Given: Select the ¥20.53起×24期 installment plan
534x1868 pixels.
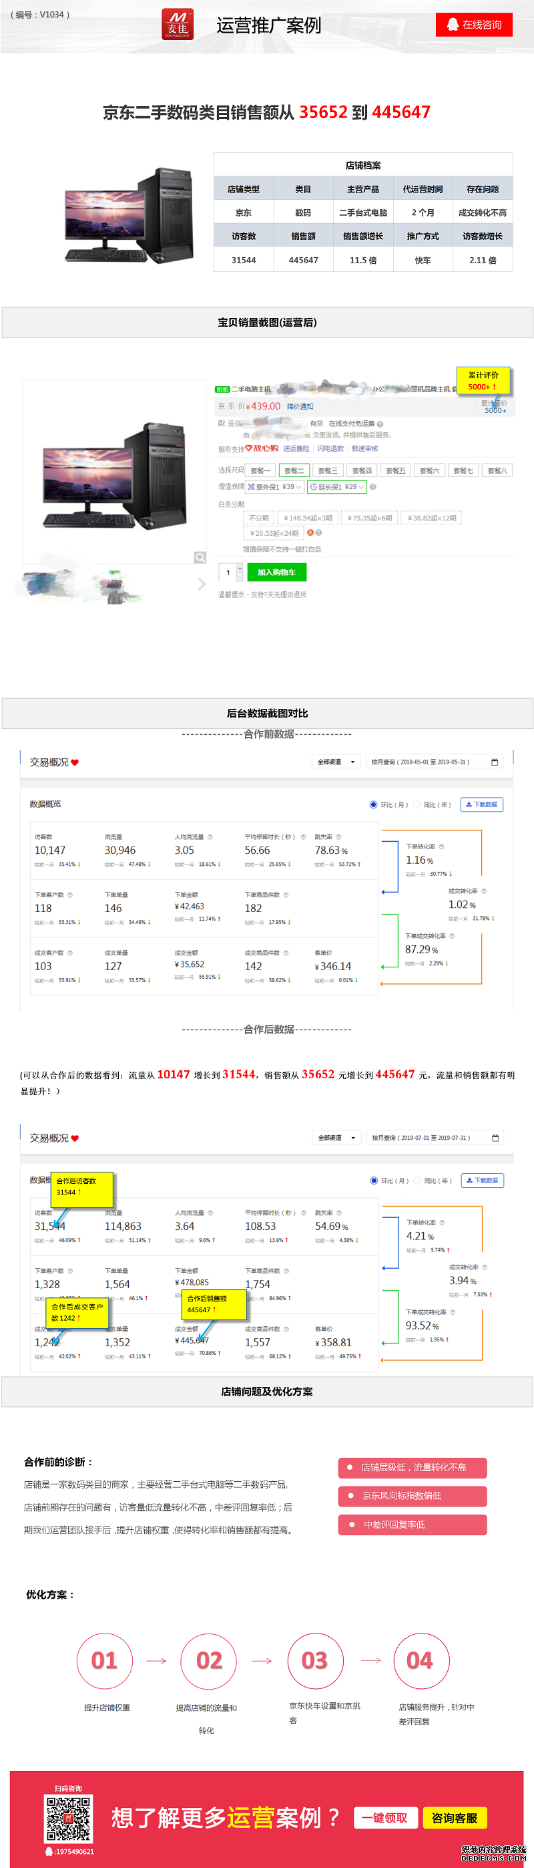Looking at the screenshot, I should [x=274, y=533].
